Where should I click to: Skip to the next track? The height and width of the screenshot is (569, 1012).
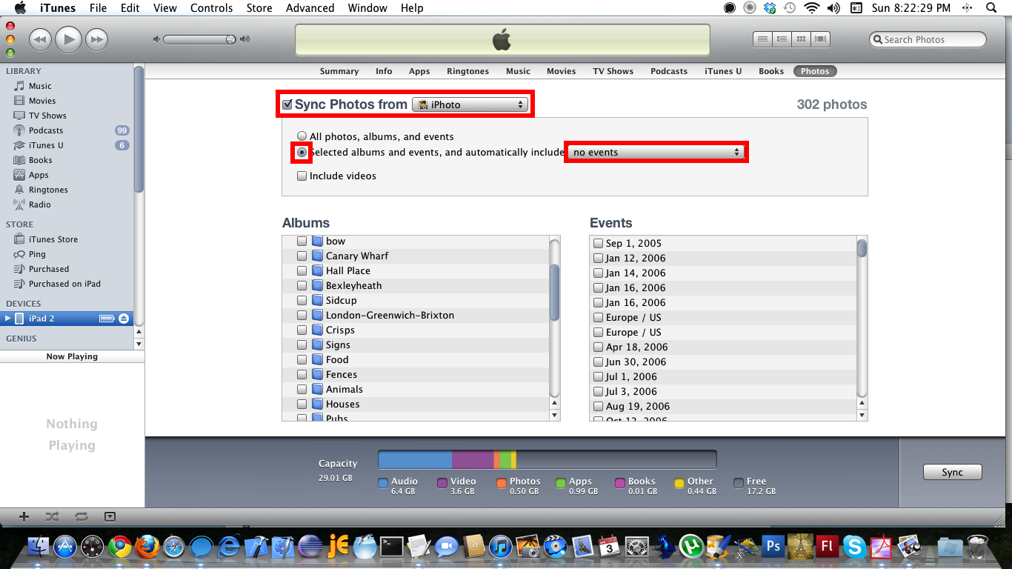pos(96,39)
